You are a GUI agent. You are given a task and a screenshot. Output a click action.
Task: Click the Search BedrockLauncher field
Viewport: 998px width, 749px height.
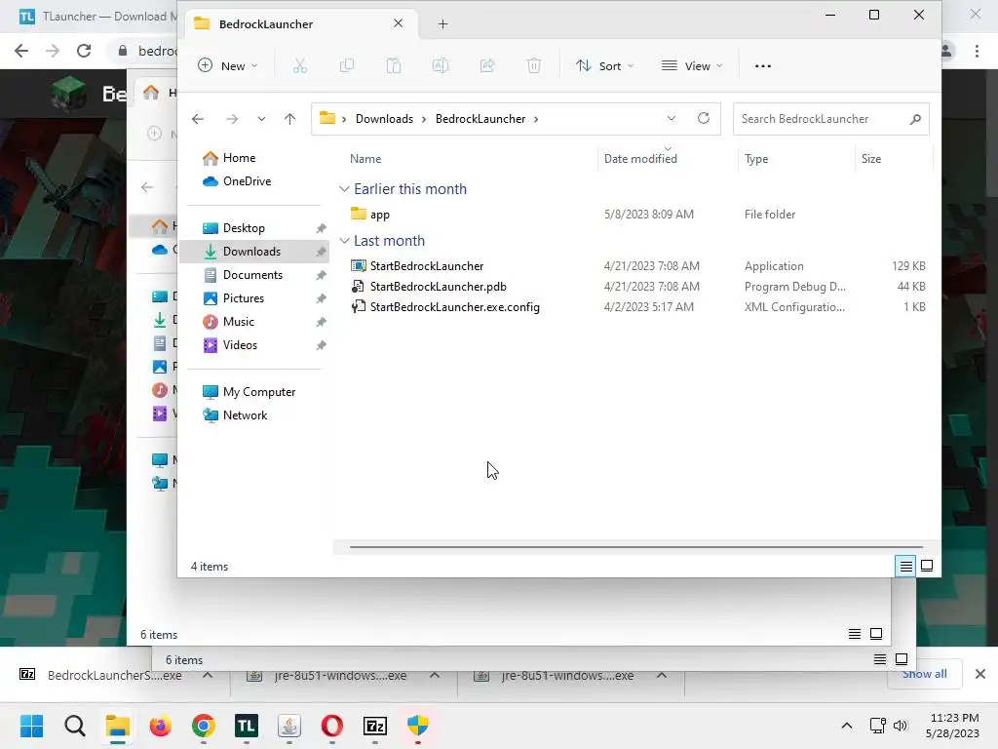click(830, 119)
